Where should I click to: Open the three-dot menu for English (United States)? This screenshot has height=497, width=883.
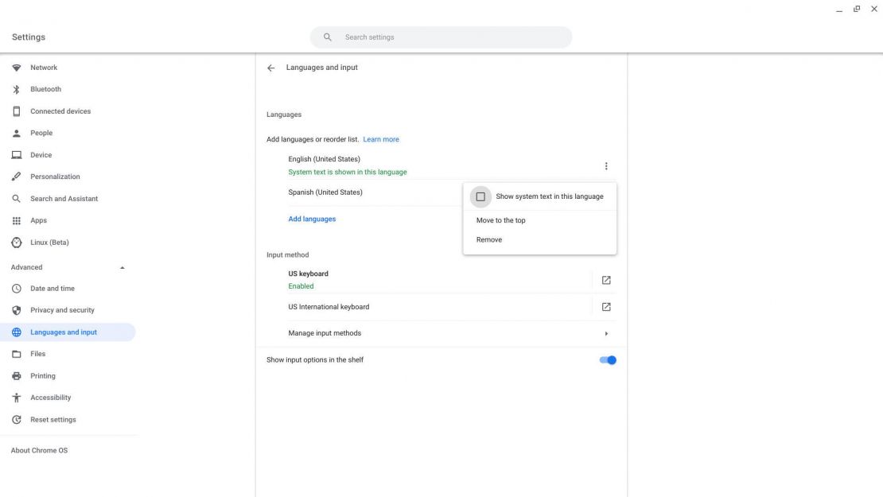[x=605, y=165]
